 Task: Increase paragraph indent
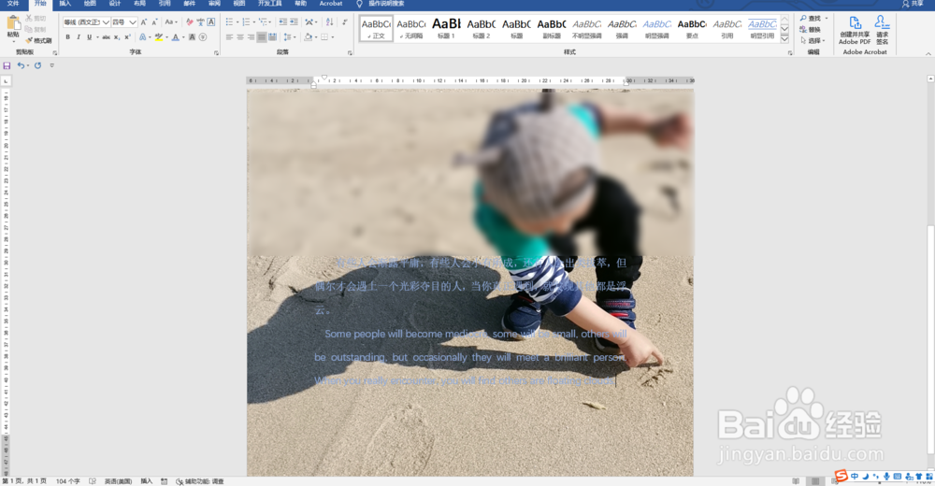pos(294,22)
